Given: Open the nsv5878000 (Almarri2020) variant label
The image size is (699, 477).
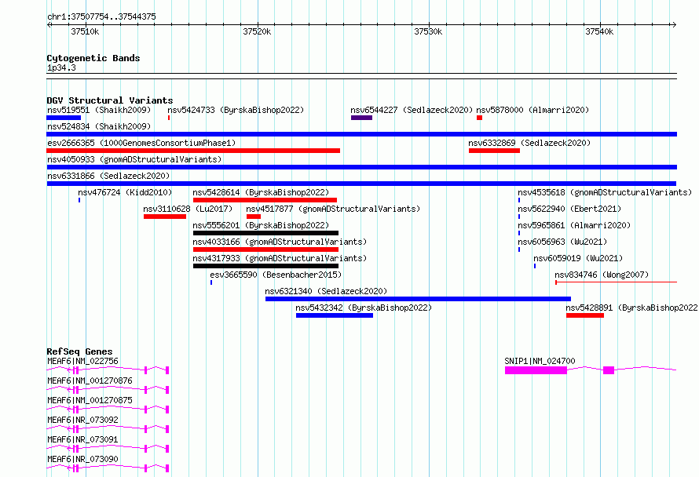Looking at the screenshot, I should [532, 110].
